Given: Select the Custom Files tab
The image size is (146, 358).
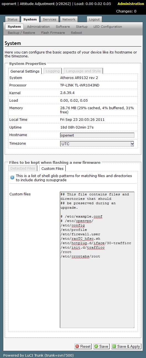Looking at the screenshot, I should coord(52,168).
